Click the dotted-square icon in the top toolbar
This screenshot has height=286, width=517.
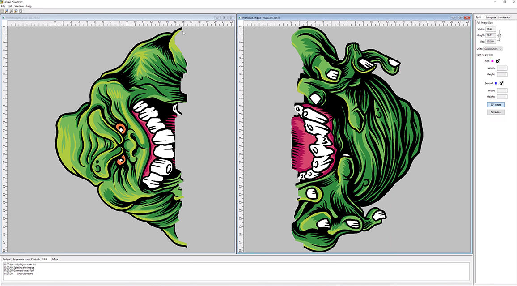[x=2, y=11]
